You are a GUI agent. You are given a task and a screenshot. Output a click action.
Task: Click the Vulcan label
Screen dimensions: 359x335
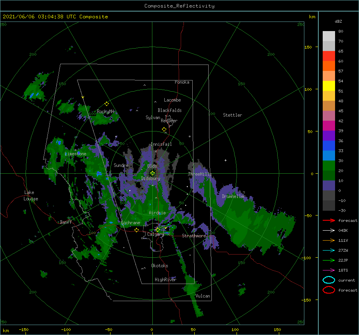click(x=203, y=296)
